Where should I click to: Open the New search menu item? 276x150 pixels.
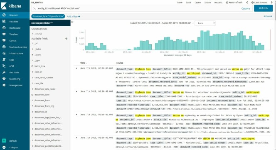tap(180, 2)
